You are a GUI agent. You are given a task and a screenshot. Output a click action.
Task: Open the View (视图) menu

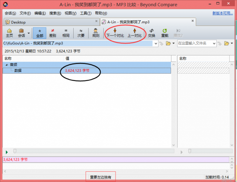[x=70, y=13]
